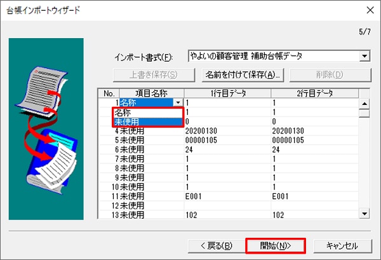Click E001 in the 2行目データ column

[280, 196]
